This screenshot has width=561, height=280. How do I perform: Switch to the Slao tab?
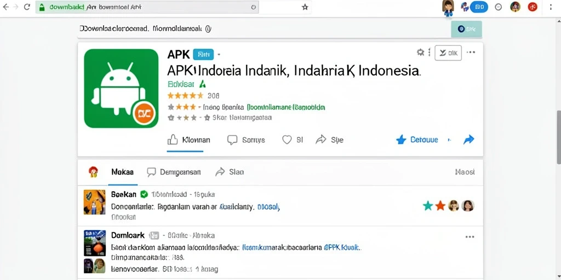(x=230, y=172)
